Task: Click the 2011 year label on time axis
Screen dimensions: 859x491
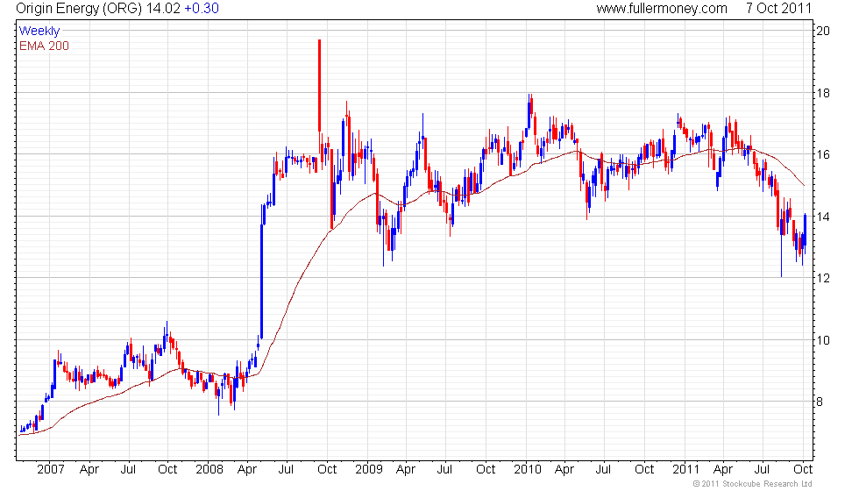Action: pyautogui.click(x=685, y=469)
